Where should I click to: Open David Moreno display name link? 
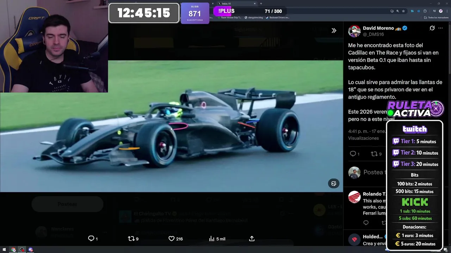(378, 28)
